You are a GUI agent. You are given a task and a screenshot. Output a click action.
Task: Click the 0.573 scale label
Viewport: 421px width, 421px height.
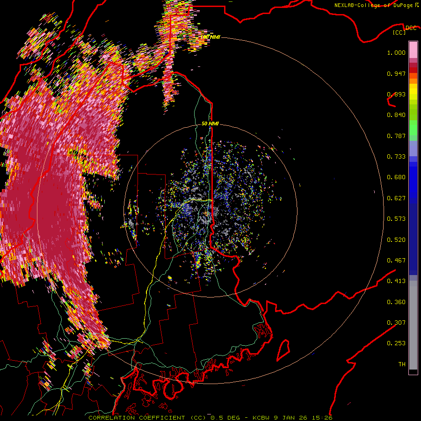pyautogui.click(x=396, y=219)
